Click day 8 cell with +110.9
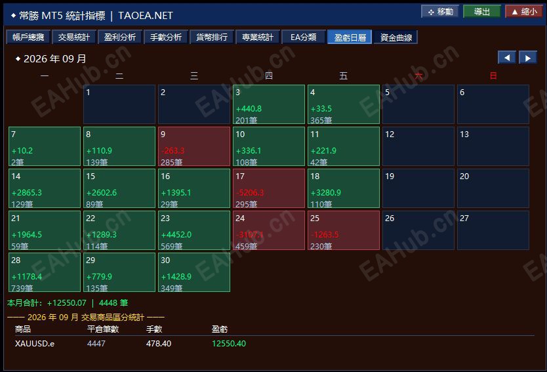Image resolution: width=547 pixels, height=372 pixels. [119, 146]
